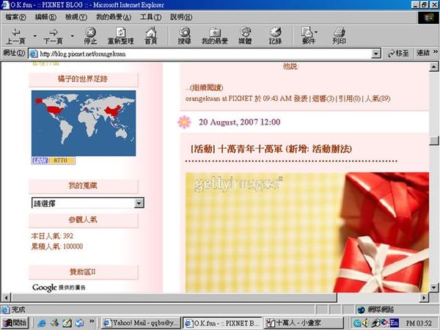Click the LOOK 8770 counter badge

(x=54, y=161)
